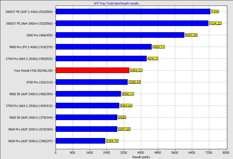Screen dimensions: 233x159
Task: Click the 'Result points' axis title
Action: coord(141,157)
